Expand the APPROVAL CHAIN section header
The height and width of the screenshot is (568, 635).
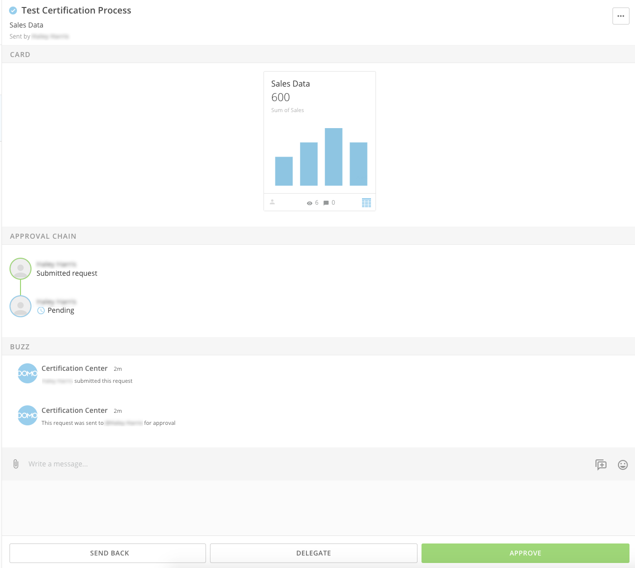coord(43,236)
